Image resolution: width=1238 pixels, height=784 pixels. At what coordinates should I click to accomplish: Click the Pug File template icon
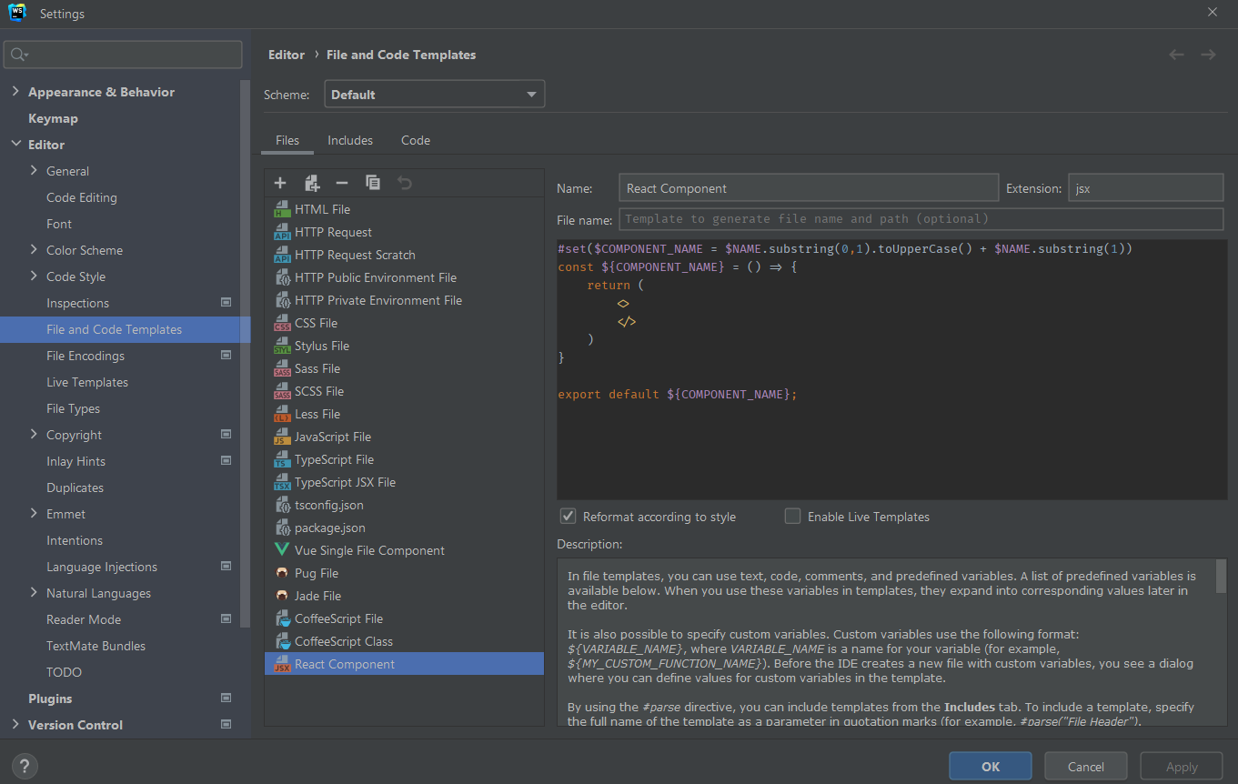282,573
